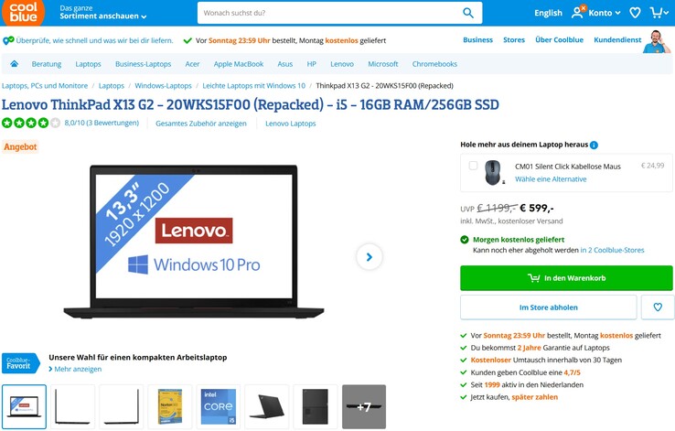Add product to wishlist heart button
Viewport: 675px width, 431px height.
pos(658,307)
